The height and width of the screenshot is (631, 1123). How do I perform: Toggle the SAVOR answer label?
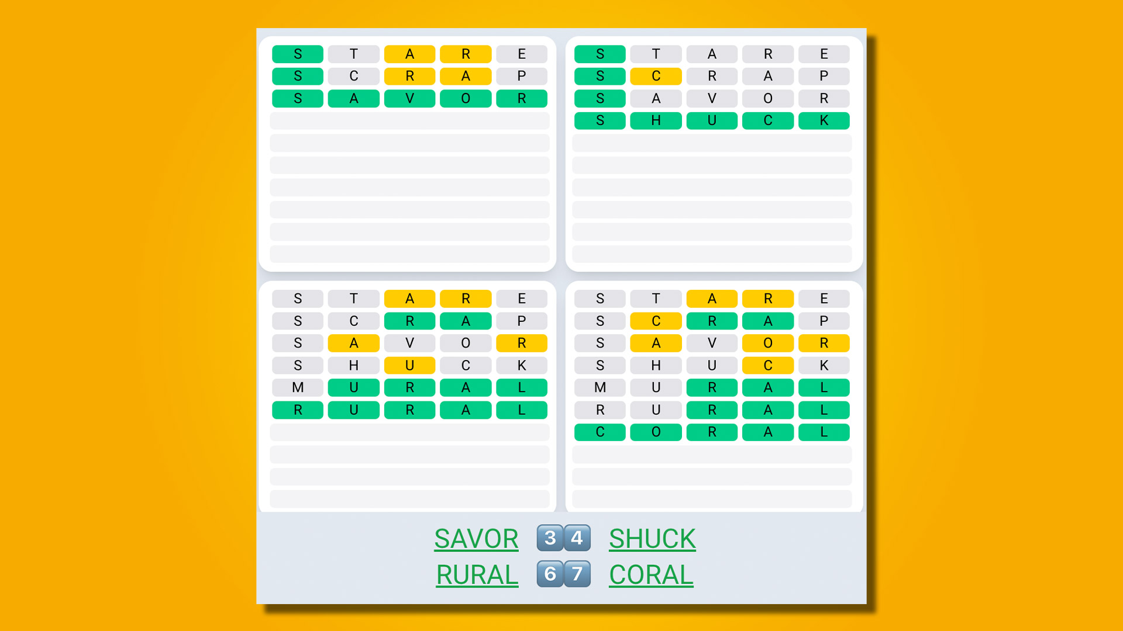477,538
